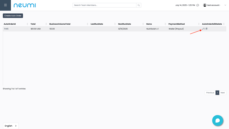Image resolution: width=229 pixels, height=129 pixels.
Task: Sort by AutoOrderEditDelete column
Action: point(213,24)
